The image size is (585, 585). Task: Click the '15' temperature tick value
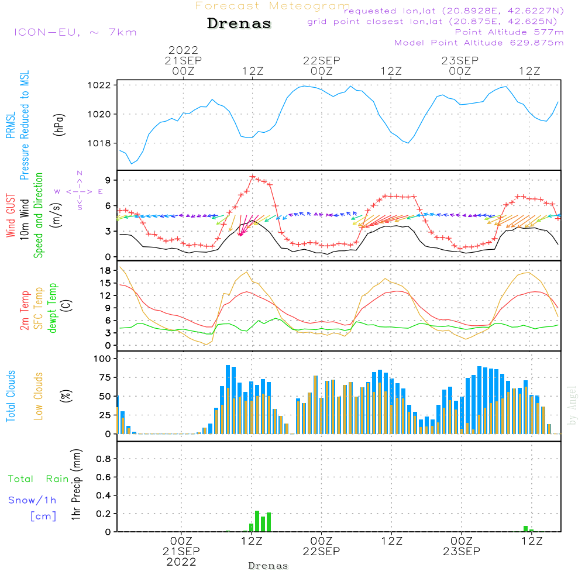[105, 283]
